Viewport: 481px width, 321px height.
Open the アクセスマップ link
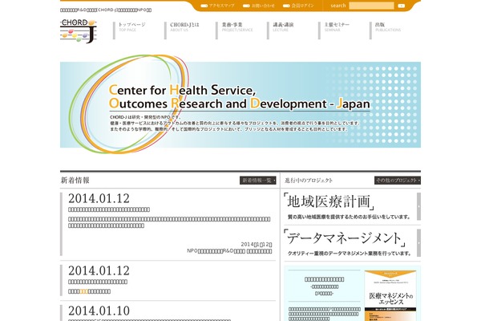click(x=218, y=6)
